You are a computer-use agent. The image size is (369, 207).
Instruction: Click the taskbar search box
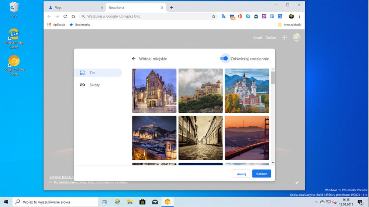(x=55, y=202)
